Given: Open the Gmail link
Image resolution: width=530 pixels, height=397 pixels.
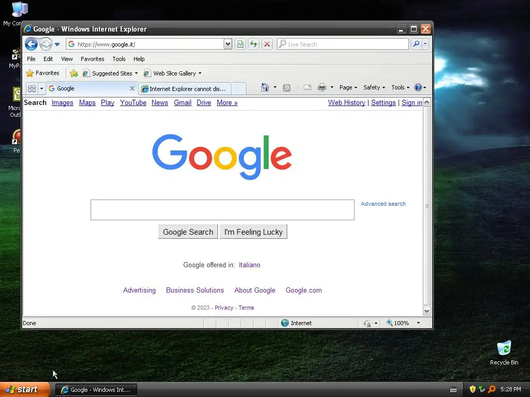Looking at the screenshot, I should click(x=183, y=103).
